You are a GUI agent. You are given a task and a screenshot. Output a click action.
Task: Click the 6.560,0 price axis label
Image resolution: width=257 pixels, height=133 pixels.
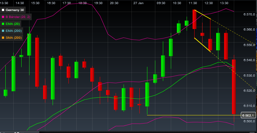point(249,30)
